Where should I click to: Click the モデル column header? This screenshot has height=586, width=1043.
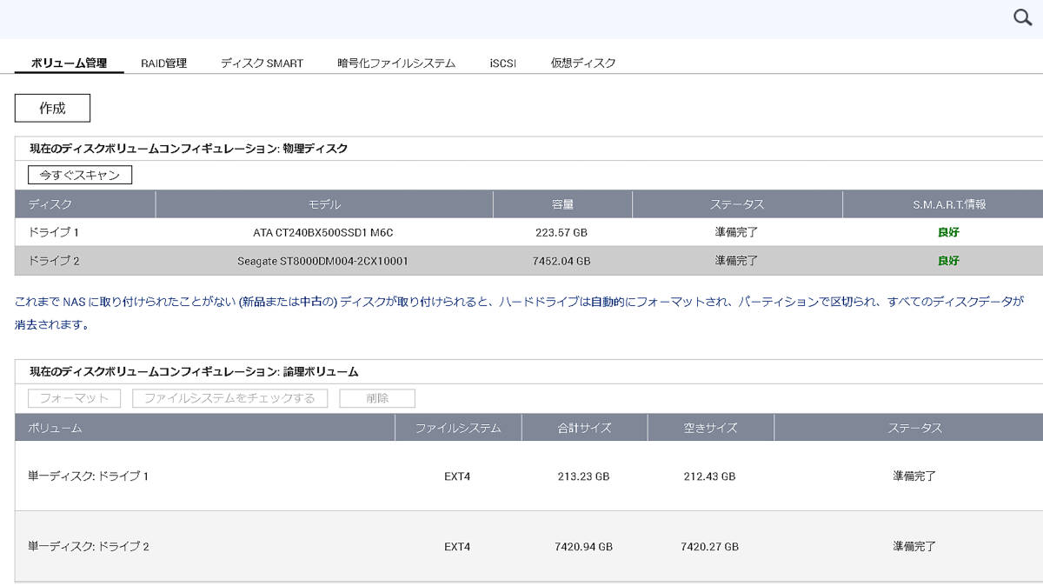click(324, 204)
